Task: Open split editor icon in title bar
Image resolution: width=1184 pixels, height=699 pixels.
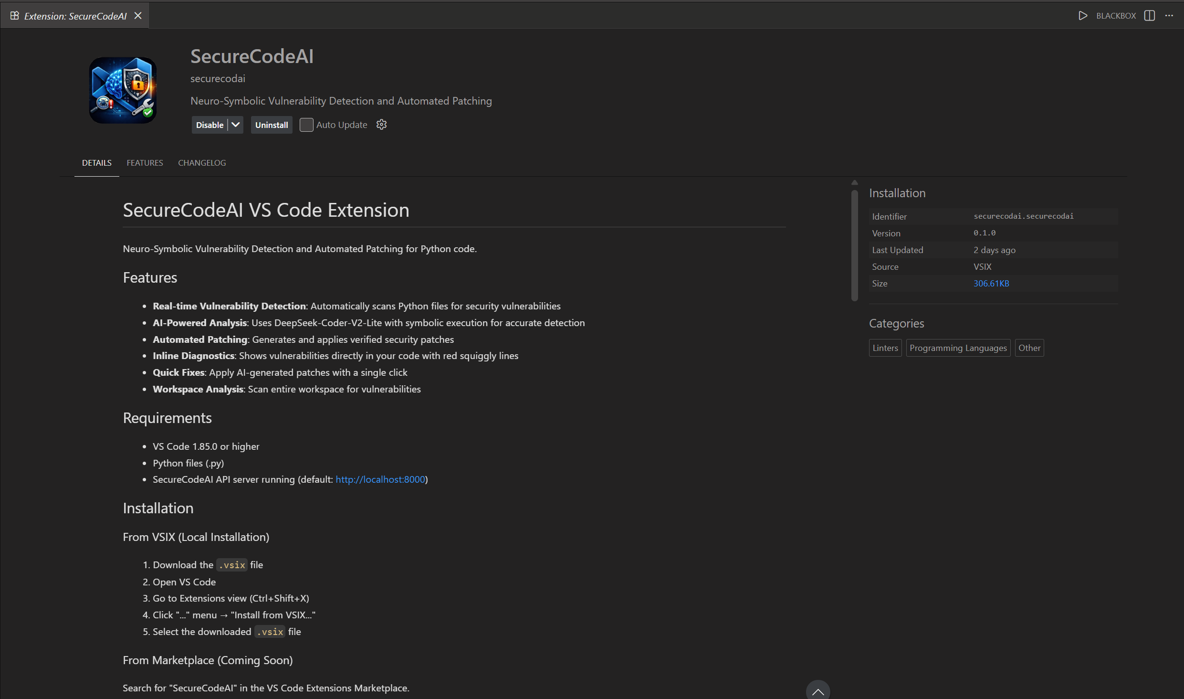Action: coord(1149,16)
